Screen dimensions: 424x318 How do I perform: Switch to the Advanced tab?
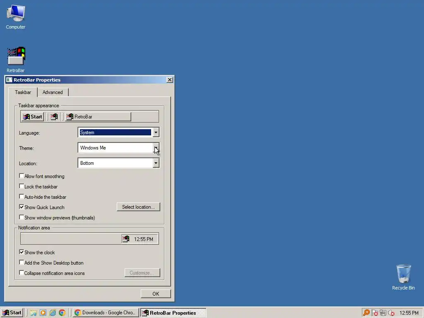(53, 92)
